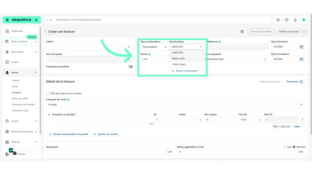This screenshot has height=175, width=312.
Task: Open Clients in the sidebar
Action: [x=15, y=80]
